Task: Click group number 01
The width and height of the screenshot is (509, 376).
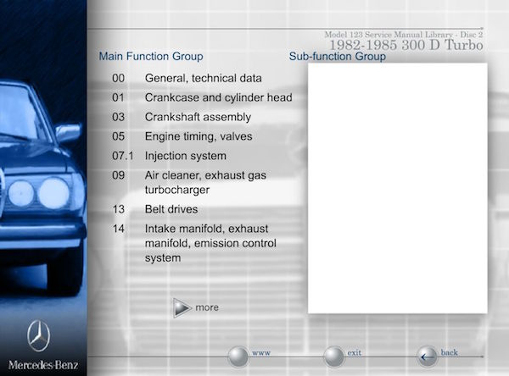Action: pos(119,97)
